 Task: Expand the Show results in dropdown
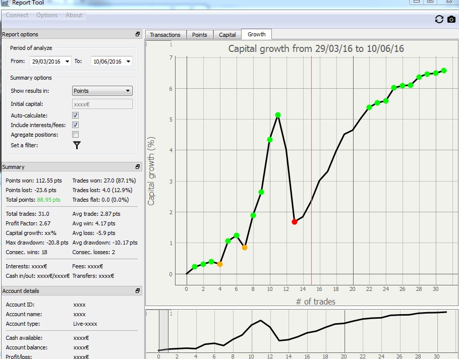pos(128,91)
